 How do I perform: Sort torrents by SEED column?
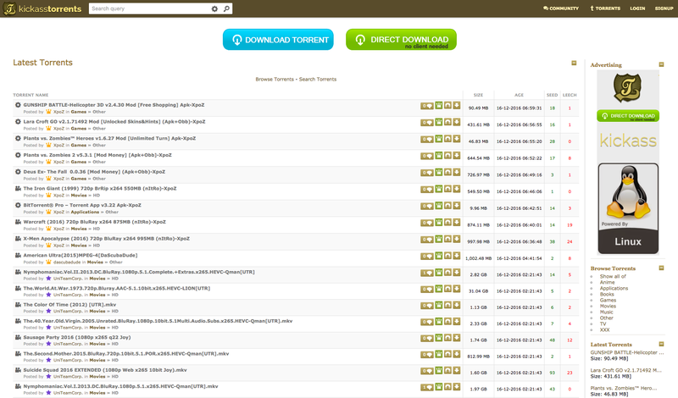[x=553, y=95]
